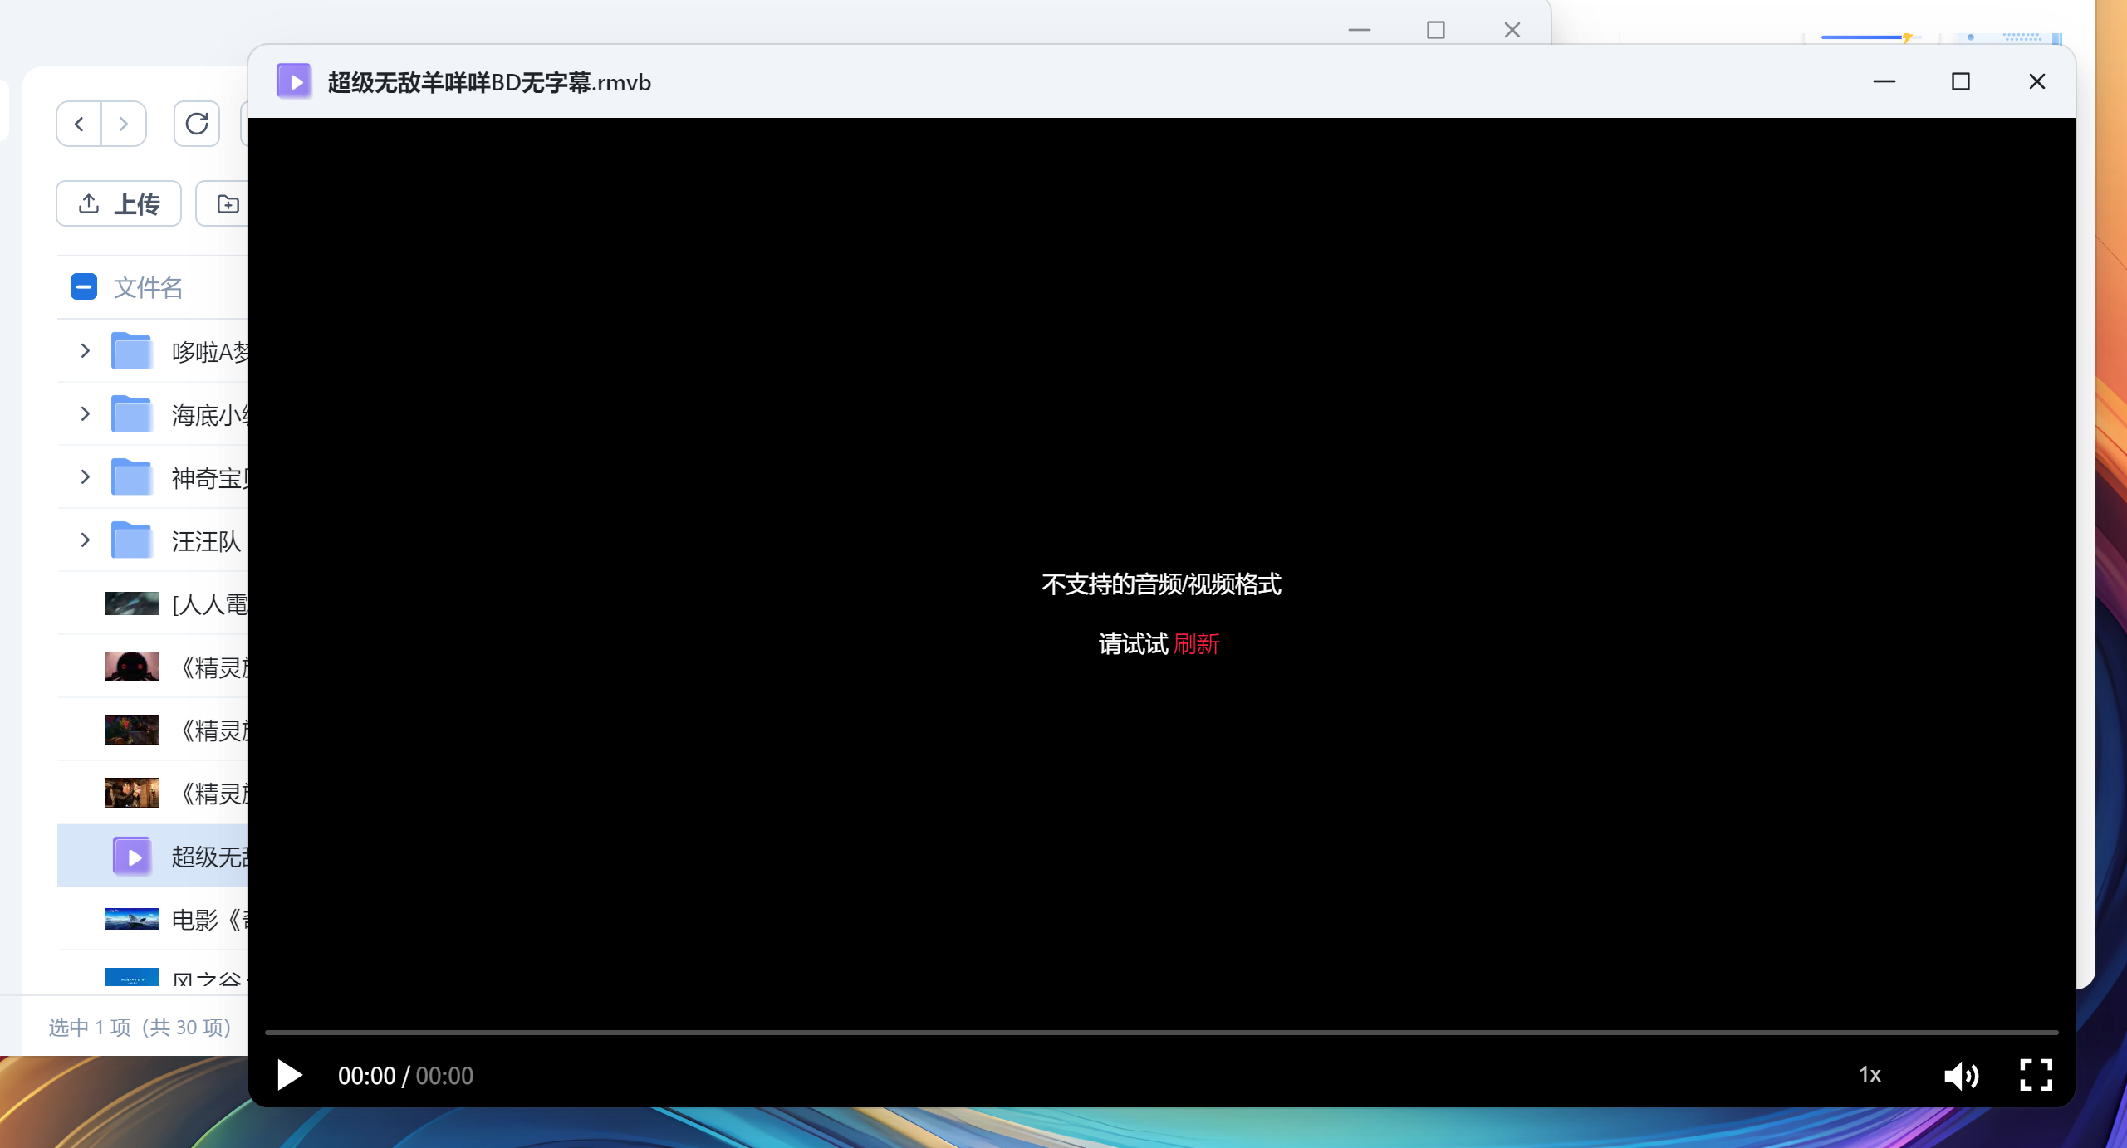The image size is (2127, 1148).
Task: Select the [人人電 video file thumbnail
Action: tap(132, 603)
